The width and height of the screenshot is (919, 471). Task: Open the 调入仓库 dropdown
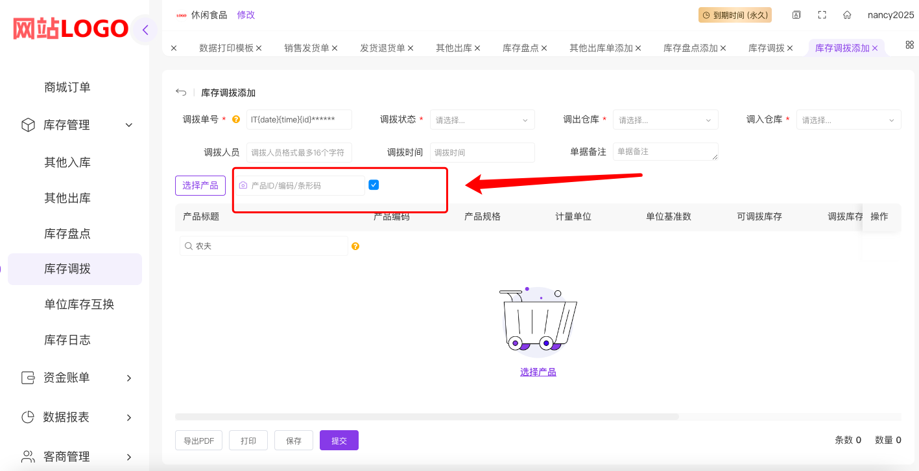[849, 120]
